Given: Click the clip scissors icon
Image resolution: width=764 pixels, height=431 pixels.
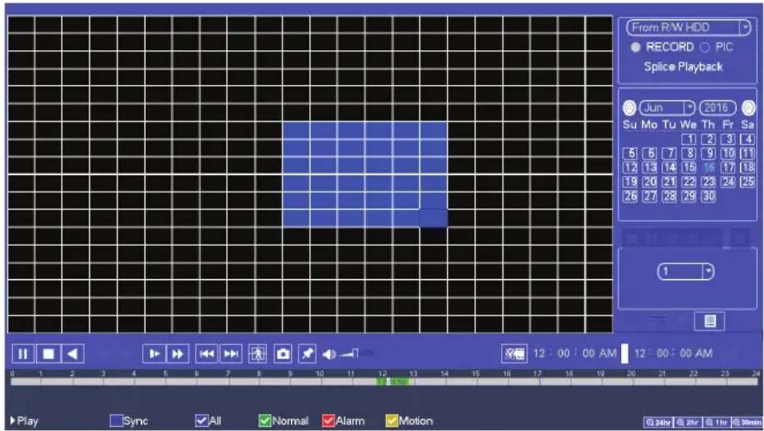Looking at the screenshot, I should pos(515,354).
